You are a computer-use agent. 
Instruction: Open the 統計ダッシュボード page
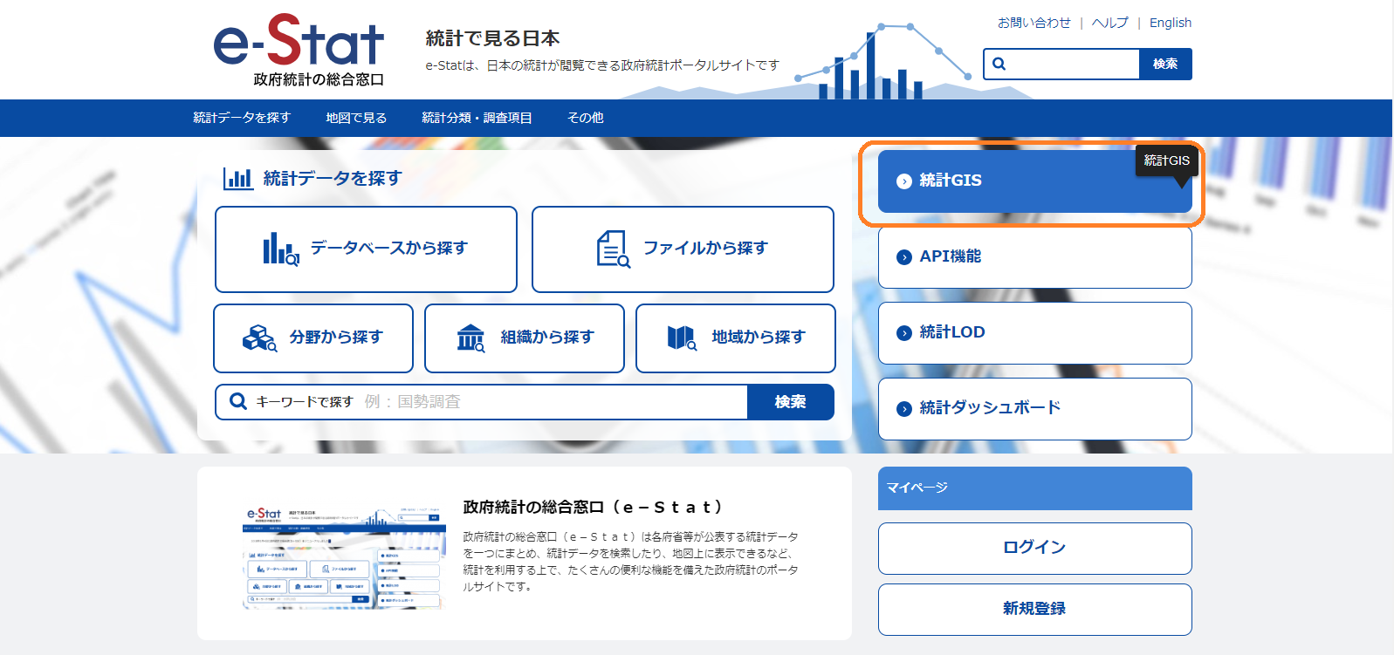(x=1034, y=409)
